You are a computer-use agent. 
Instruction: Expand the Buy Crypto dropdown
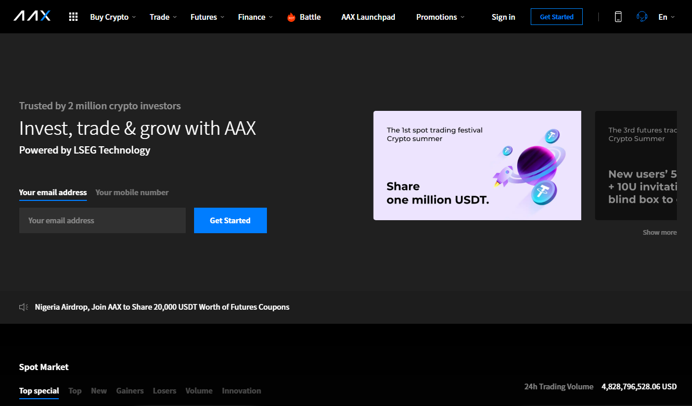[113, 17]
